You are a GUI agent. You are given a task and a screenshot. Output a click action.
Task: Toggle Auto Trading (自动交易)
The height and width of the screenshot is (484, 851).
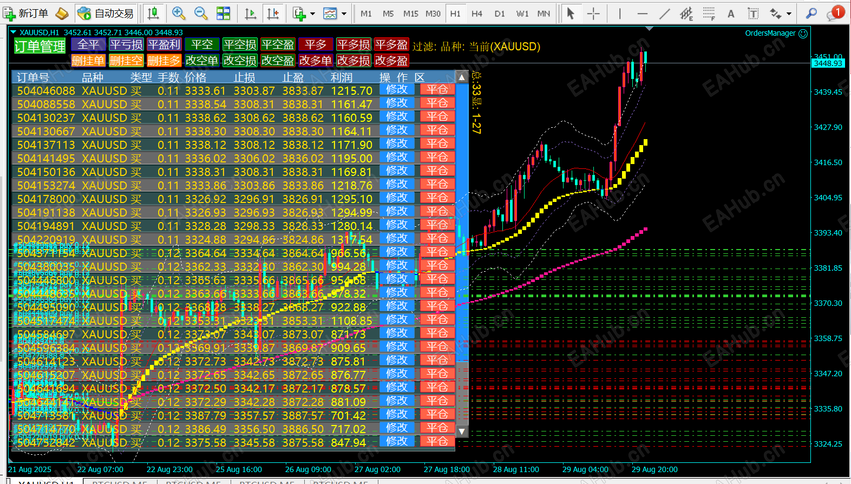click(x=106, y=13)
